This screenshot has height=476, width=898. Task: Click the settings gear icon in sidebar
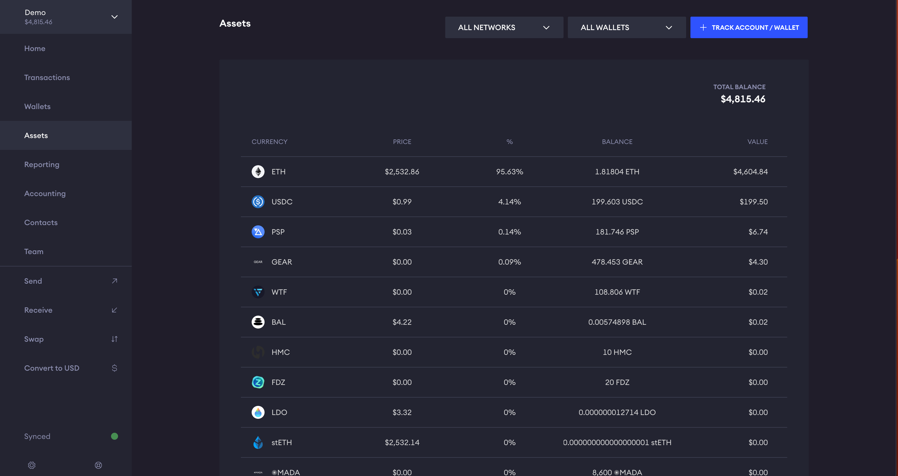[32, 465]
